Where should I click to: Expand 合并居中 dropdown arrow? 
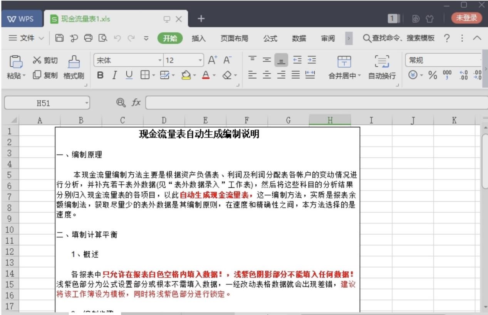point(360,76)
